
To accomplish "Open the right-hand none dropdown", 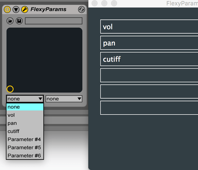I will [x=64, y=99].
